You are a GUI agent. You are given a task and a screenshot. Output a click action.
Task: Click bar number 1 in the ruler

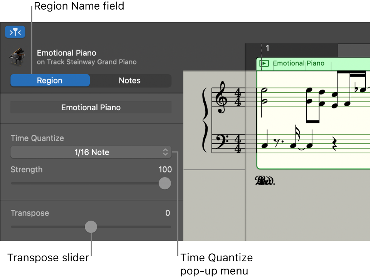[x=267, y=48]
